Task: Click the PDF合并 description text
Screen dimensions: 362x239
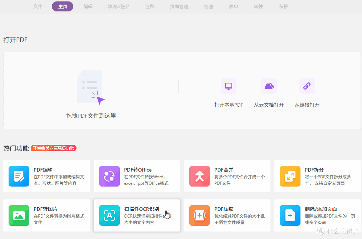Action: click(240, 180)
